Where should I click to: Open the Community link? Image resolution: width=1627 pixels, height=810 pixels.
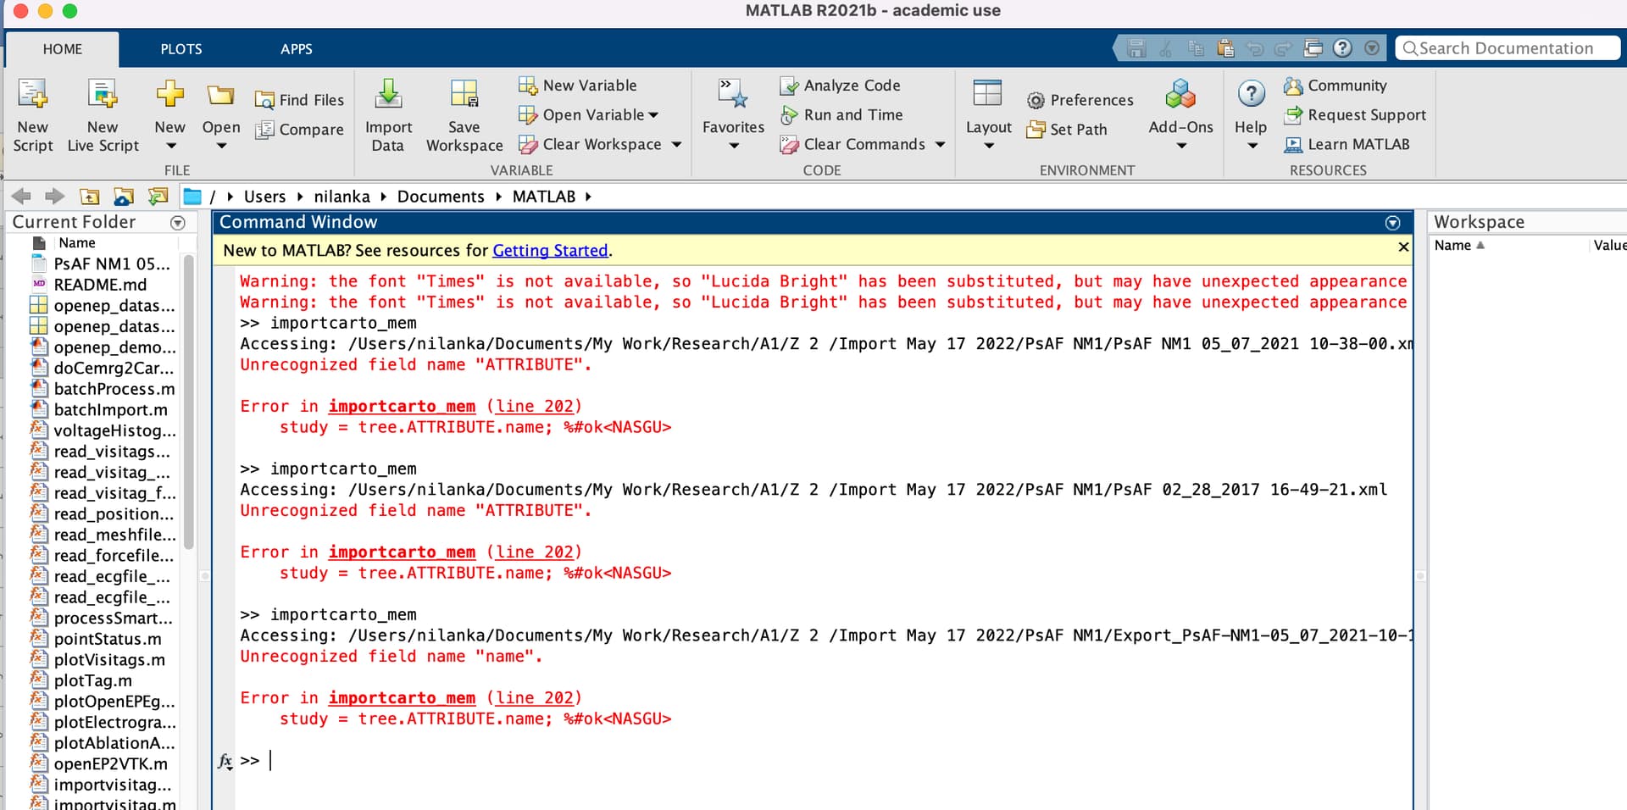tap(1335, 86)
